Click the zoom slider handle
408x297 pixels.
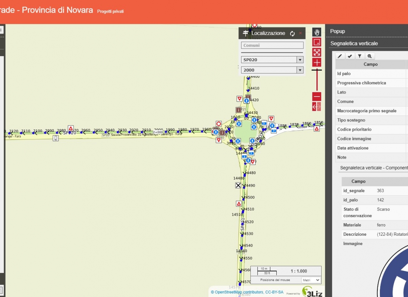coord(317,70)
